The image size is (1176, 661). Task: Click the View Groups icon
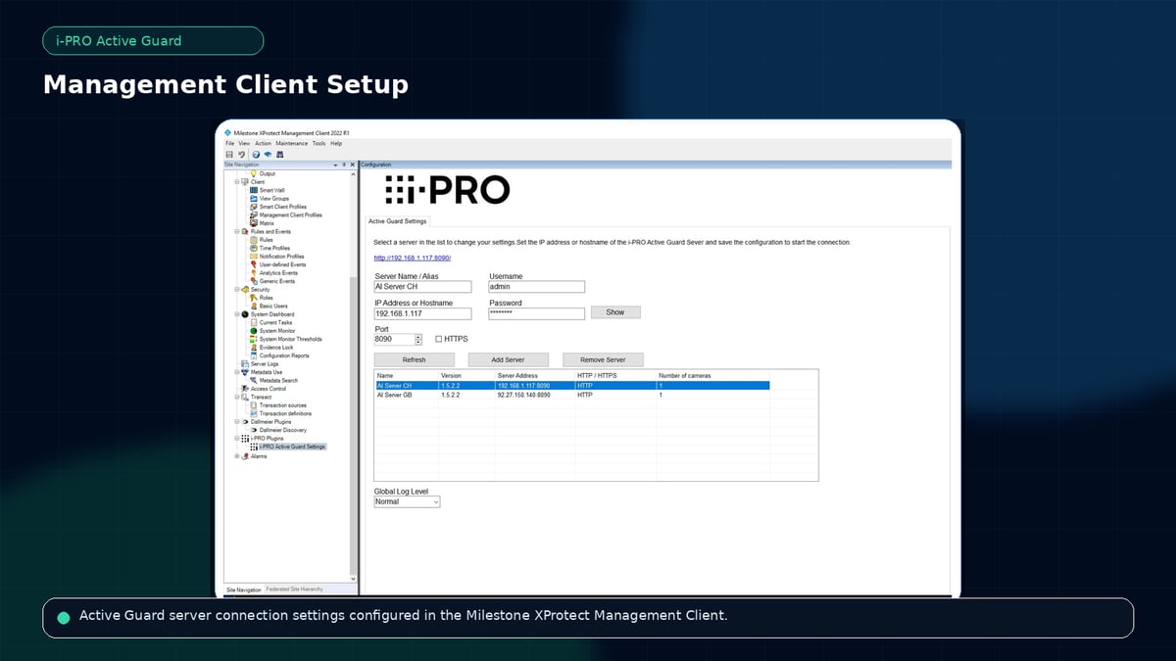254,199
